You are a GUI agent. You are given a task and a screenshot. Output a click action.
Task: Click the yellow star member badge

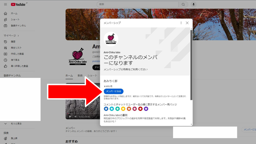point(123,109)
